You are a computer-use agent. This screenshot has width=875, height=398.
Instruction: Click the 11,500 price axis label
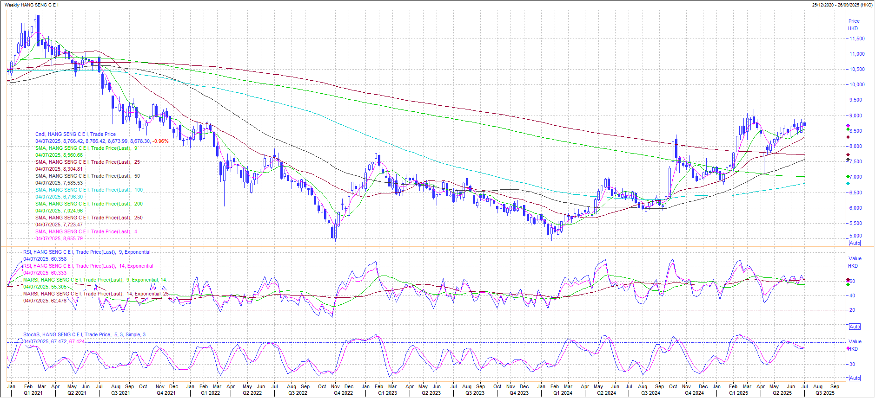857,39
